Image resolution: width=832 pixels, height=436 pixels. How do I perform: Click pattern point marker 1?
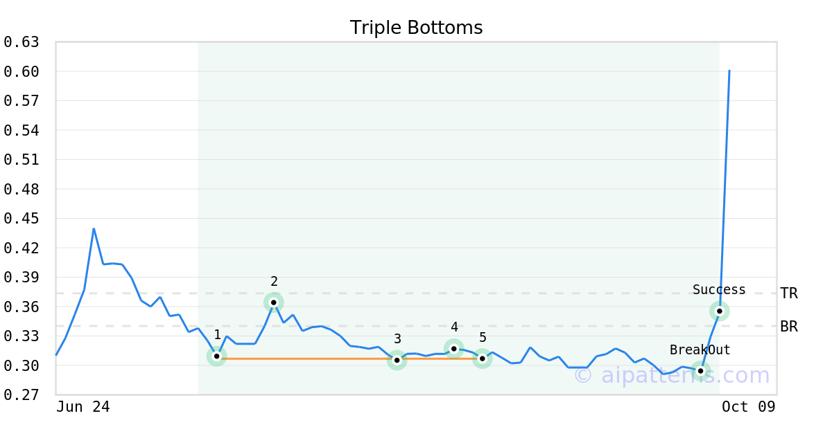tap(216, 356)
